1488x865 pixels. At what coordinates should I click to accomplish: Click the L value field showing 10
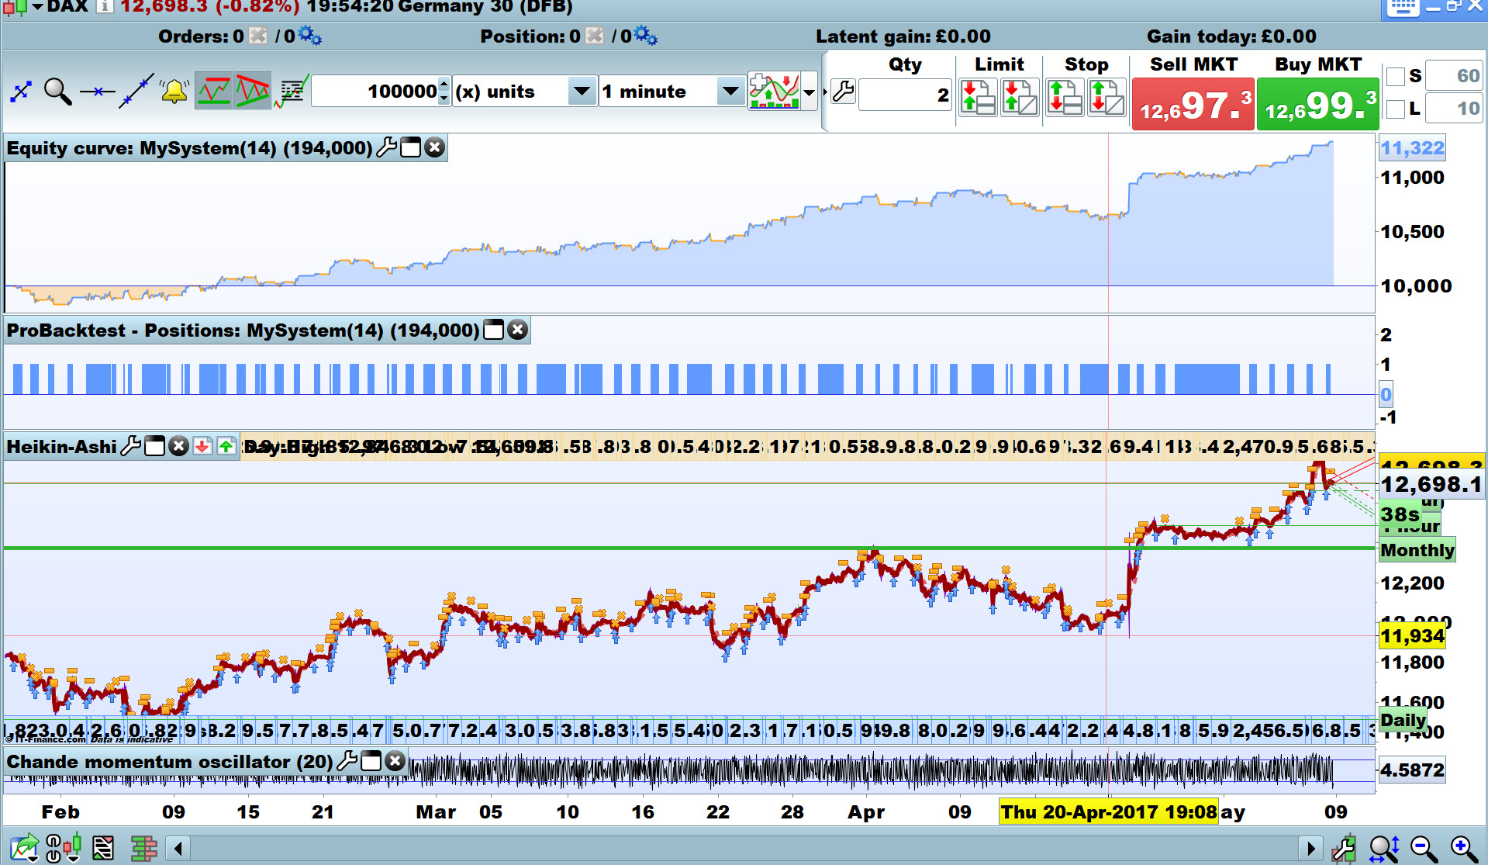click(1454, 109)
